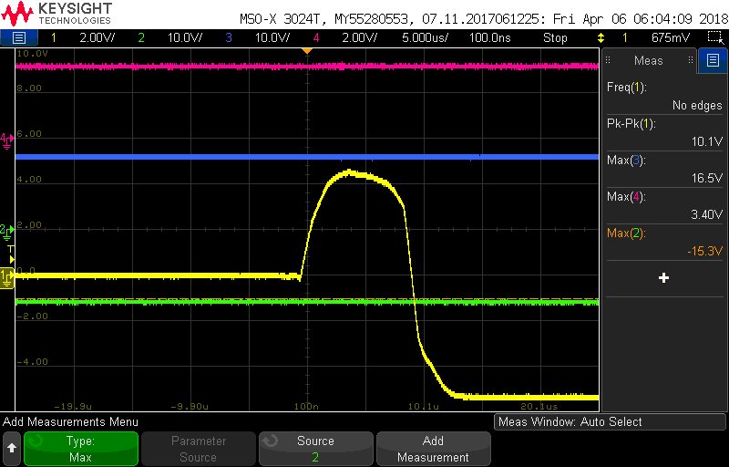Click the Add Measurements Menu title
The image size is (729, 467).
click(x=70, y=422)
